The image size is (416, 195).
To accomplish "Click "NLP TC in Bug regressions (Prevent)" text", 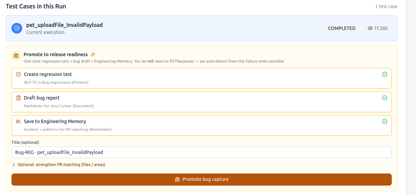I will [x=56, y=82].
